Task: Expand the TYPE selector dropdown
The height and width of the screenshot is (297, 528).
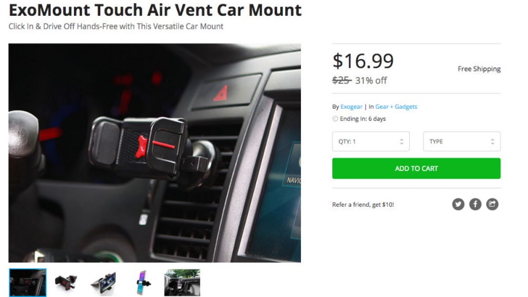Action: pos(462,142)
